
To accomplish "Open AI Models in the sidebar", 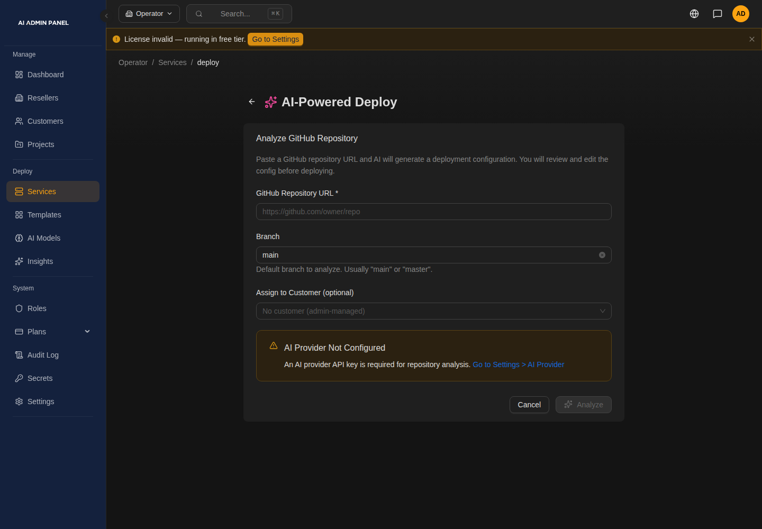I will pos(53,238).
